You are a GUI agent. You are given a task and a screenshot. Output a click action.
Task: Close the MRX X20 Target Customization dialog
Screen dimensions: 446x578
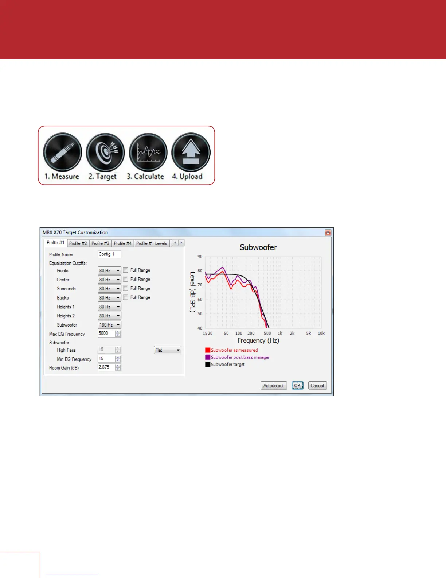pyautogui.click(x=328, y=232)
